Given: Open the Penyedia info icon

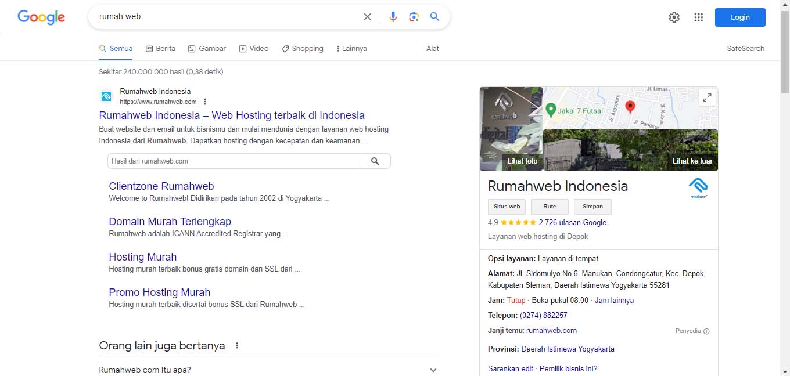Looking at the screenshot, I should tap(706, 331).
